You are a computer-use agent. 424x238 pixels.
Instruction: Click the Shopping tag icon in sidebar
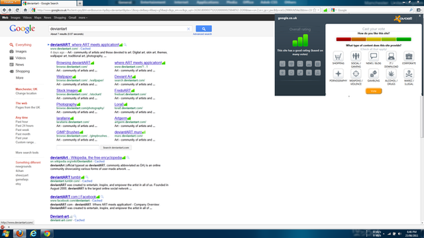[11, 71]
